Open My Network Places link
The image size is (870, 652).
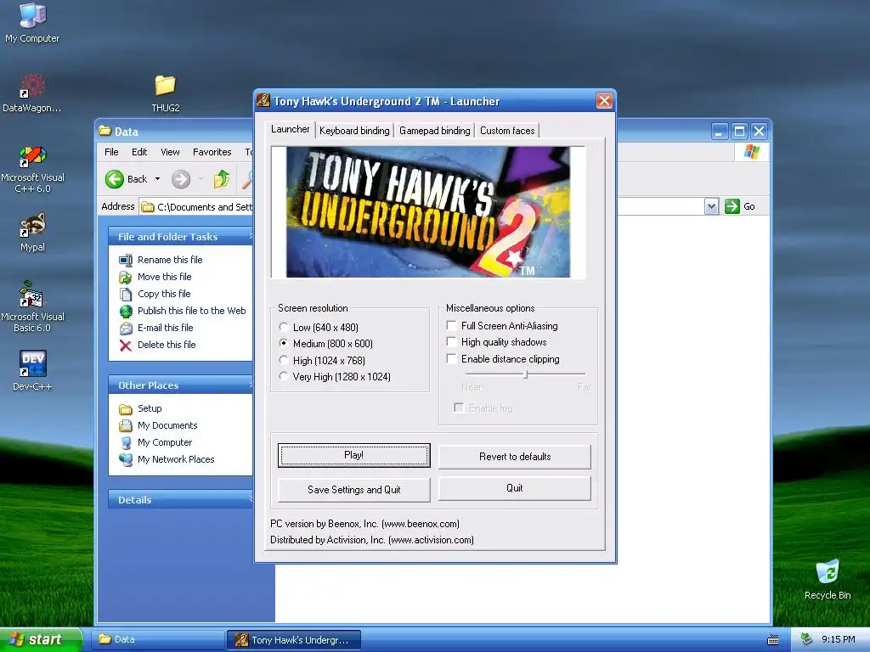coord(175,459)
